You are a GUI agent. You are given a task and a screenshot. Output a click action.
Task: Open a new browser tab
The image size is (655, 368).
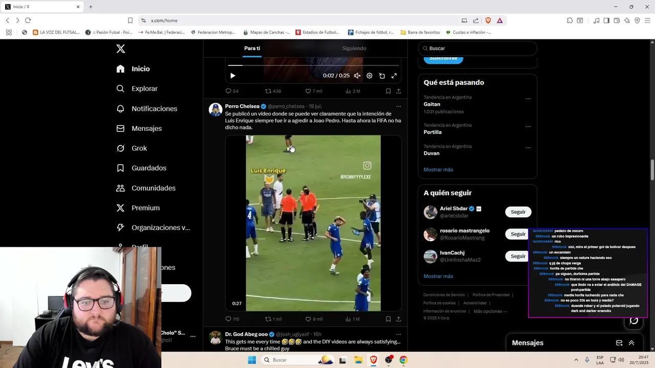click(91, 7)
